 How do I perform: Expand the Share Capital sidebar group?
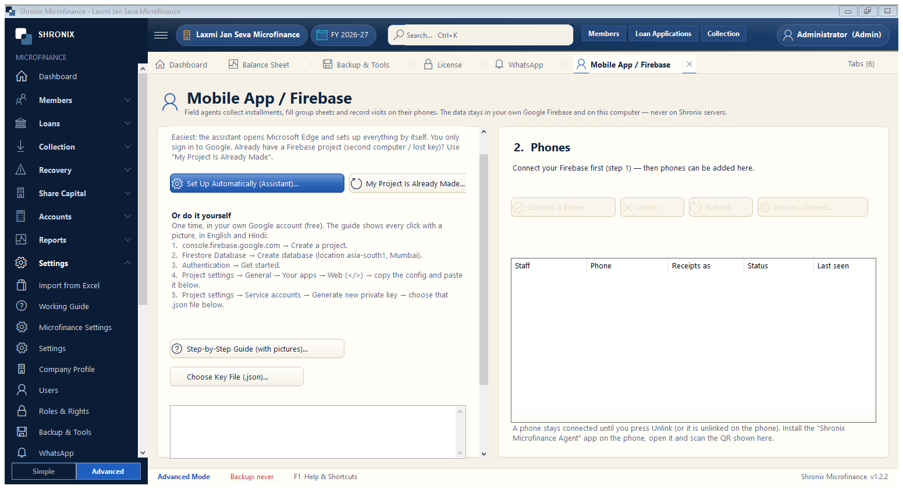[x=127, y=193]
